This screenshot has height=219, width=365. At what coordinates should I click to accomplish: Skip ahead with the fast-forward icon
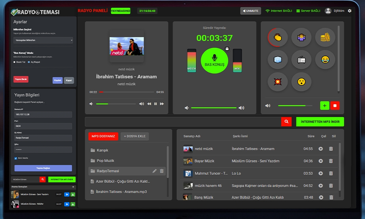click(x=162, y=104)
